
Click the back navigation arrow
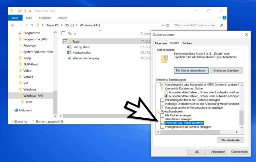coord(13,25)
